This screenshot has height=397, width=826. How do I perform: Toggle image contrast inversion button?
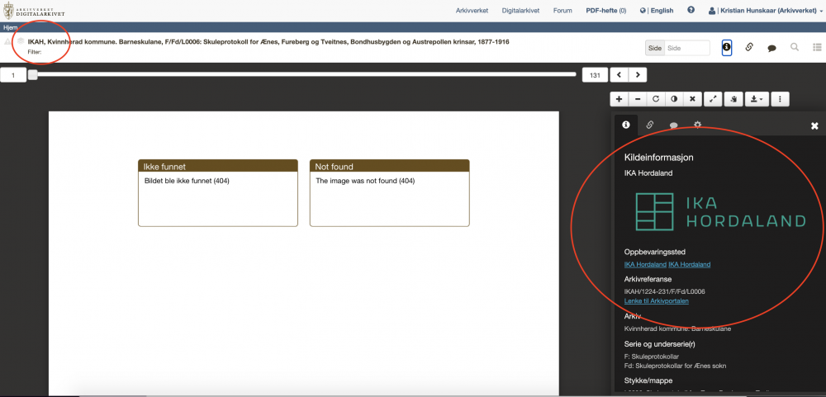[x=674, y=99]
